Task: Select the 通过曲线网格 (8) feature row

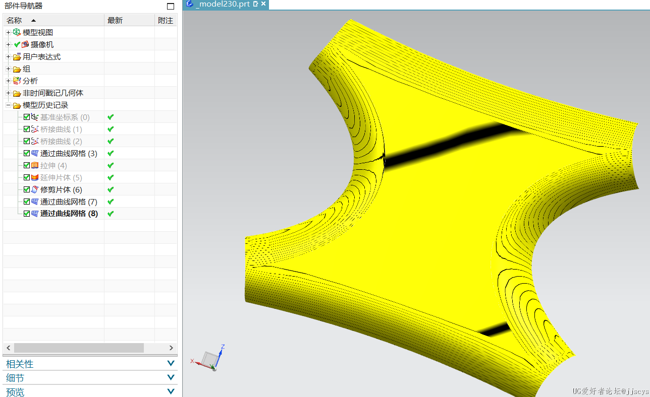Action: point(90,214)
